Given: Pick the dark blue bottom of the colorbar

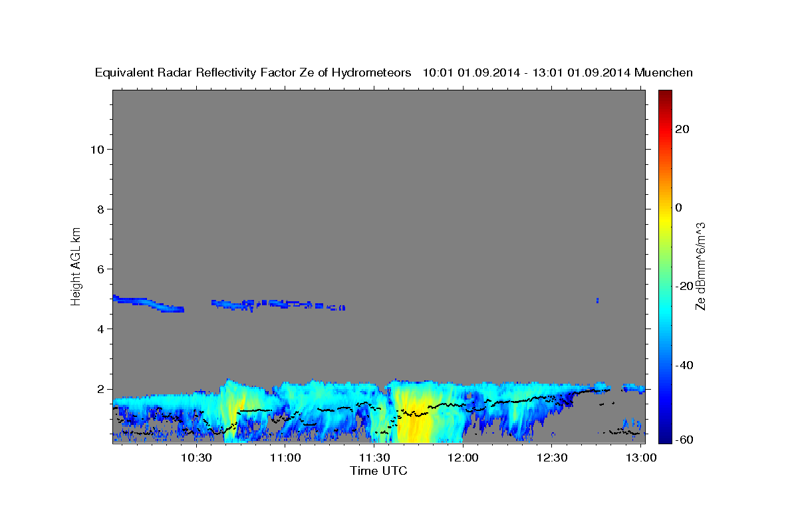Looking at the screenshot, I should (665, 436).
